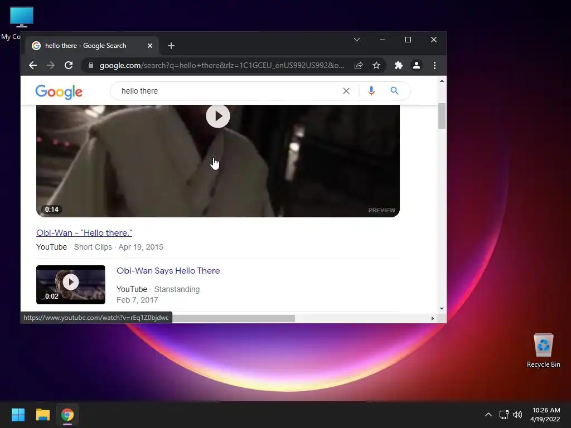Open the volume tray icon

(517, 415)
